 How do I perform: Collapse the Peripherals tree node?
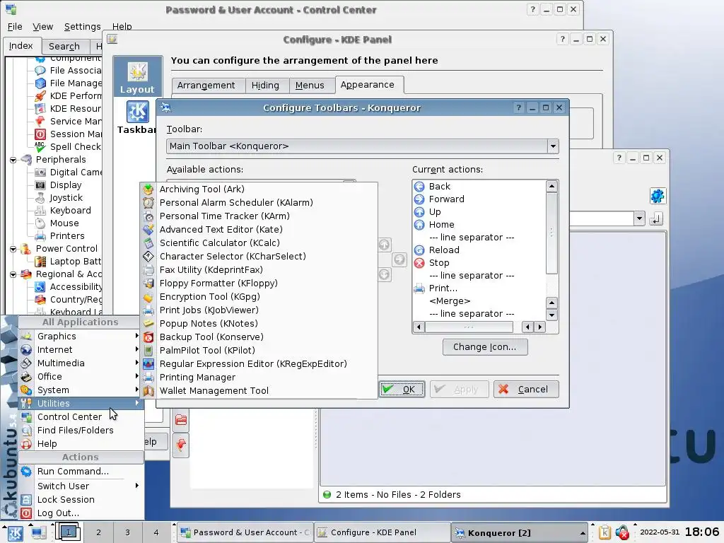click(13, 160)
